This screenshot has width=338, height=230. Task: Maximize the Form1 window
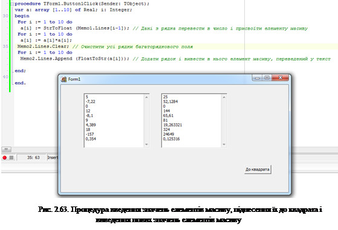tap(267, 78)
